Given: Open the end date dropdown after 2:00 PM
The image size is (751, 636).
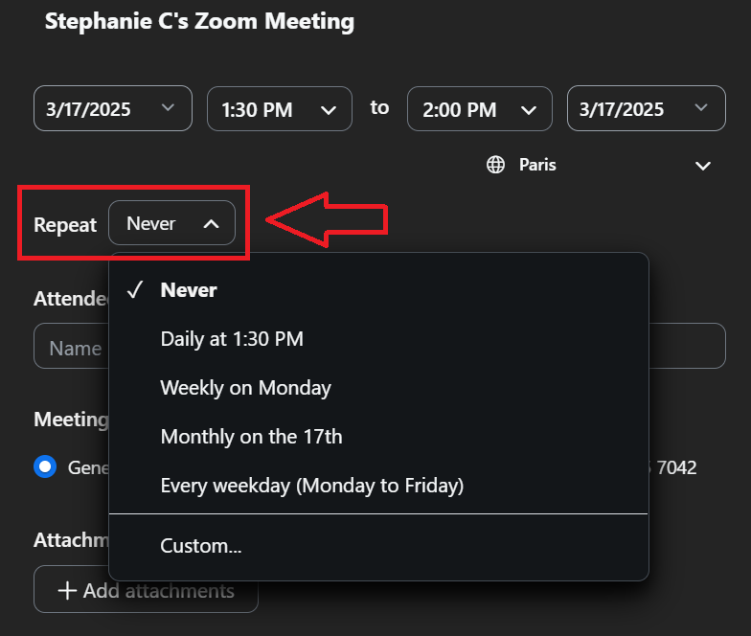Looking at the screenshot, I should click(x=646, y=109).
